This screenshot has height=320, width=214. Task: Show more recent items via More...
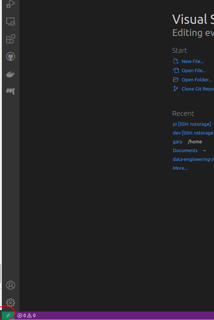point(180,168)
